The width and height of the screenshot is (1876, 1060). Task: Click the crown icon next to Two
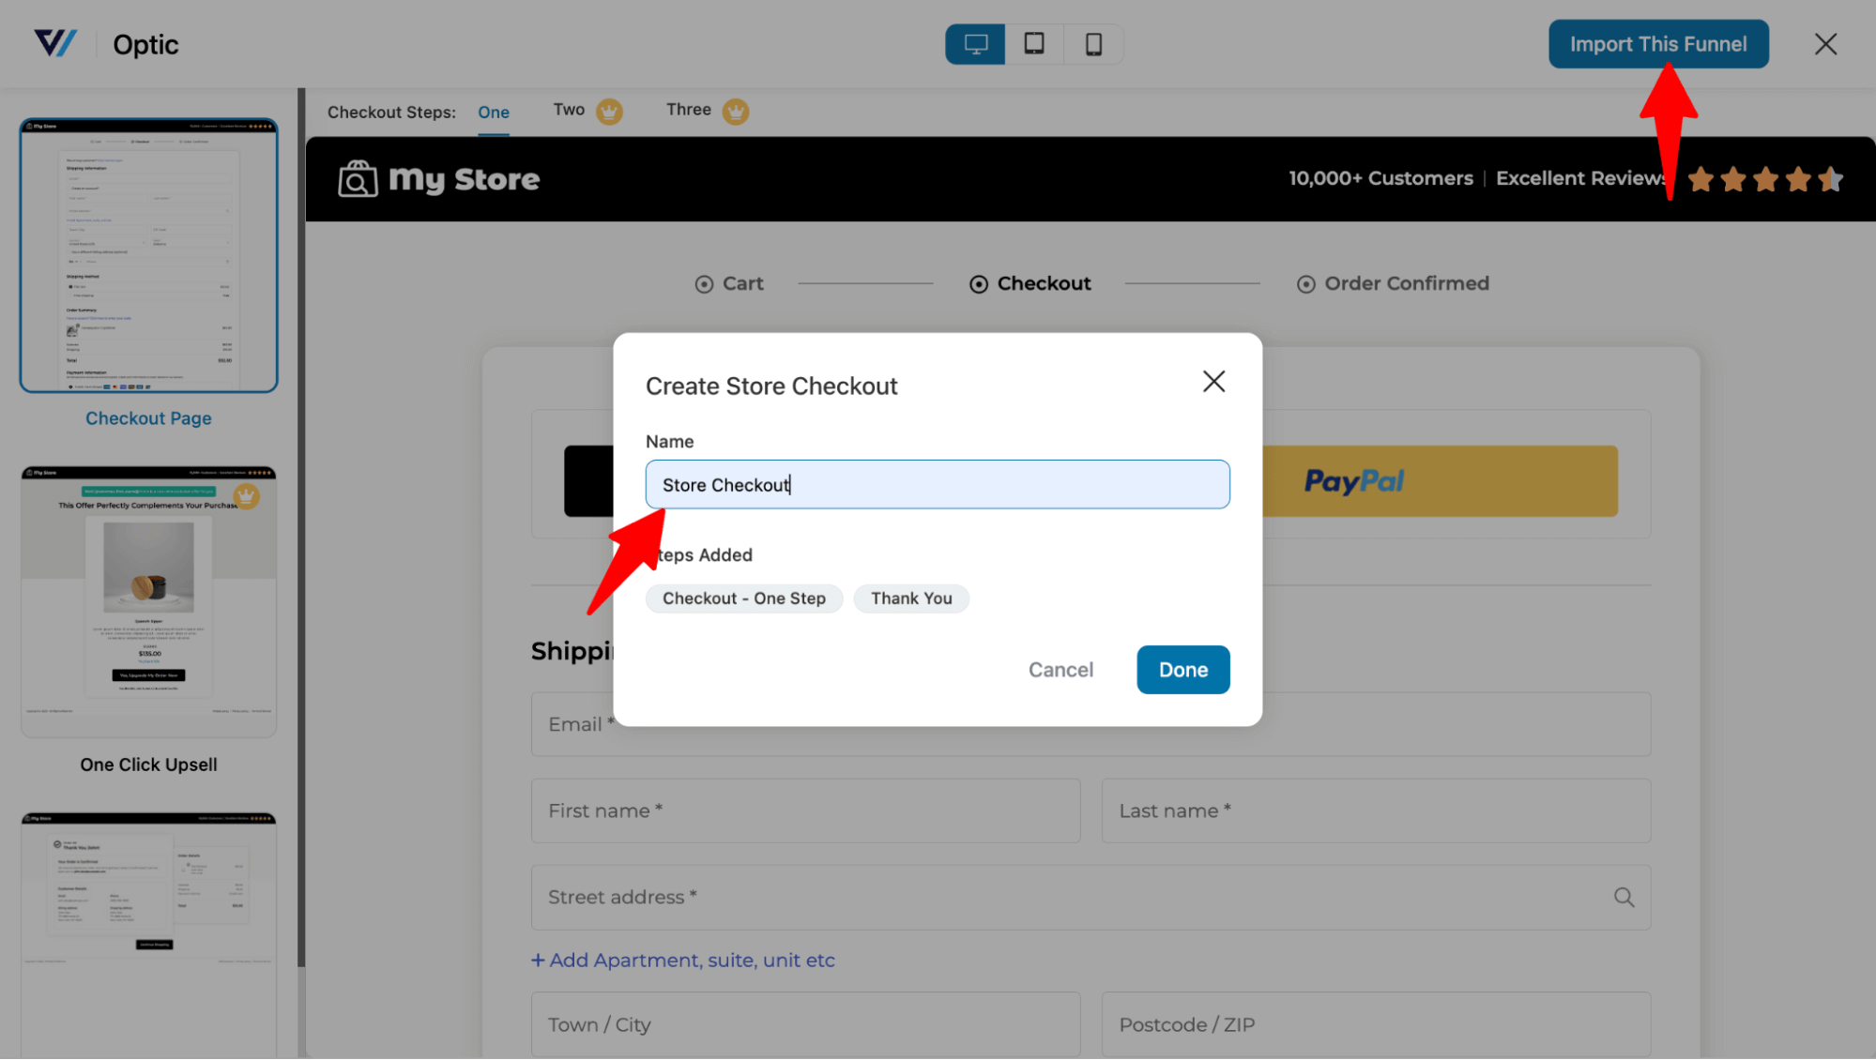[x=610, y=112]
